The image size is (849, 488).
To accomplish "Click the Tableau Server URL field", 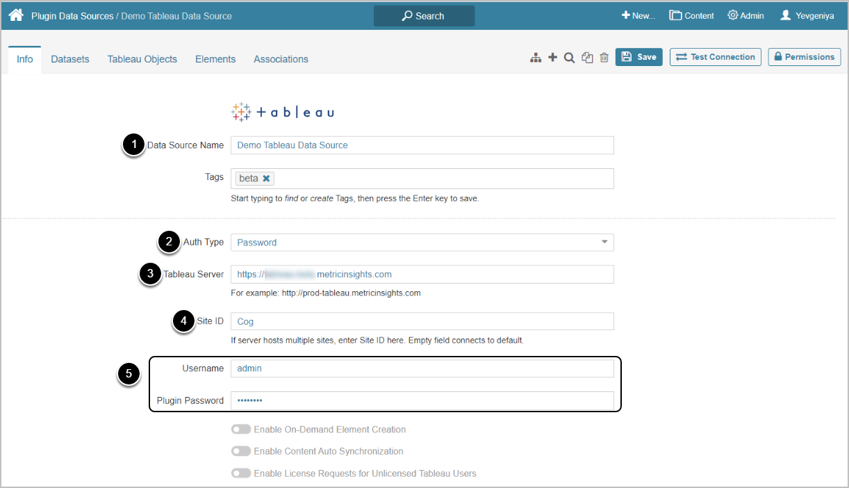I will point(422,275).
